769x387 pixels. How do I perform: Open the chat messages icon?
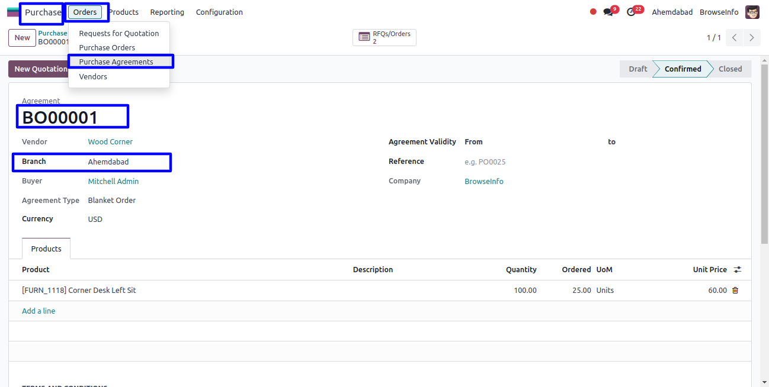(x=608, y=12)
